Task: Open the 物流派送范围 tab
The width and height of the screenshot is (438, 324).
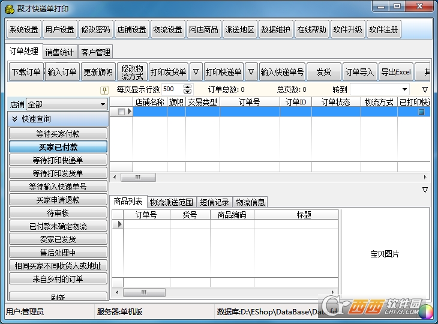Action: (171, 202)
